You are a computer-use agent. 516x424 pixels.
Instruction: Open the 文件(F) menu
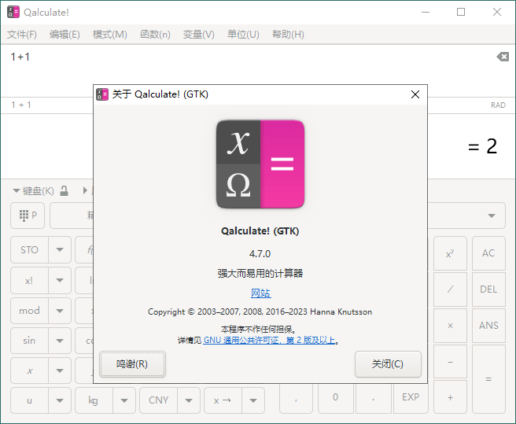click(22, 35)
